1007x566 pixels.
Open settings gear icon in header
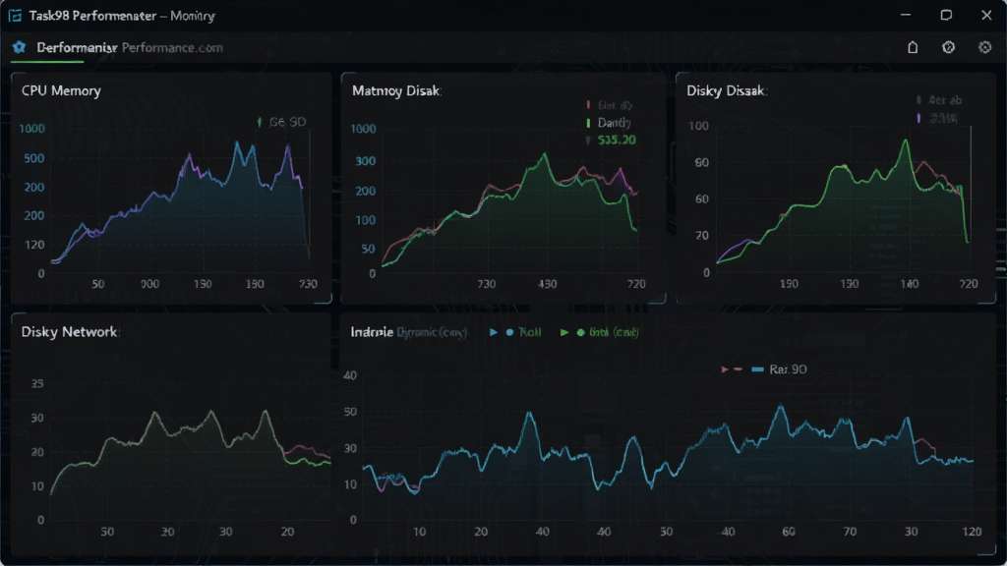tap(984, 47)
